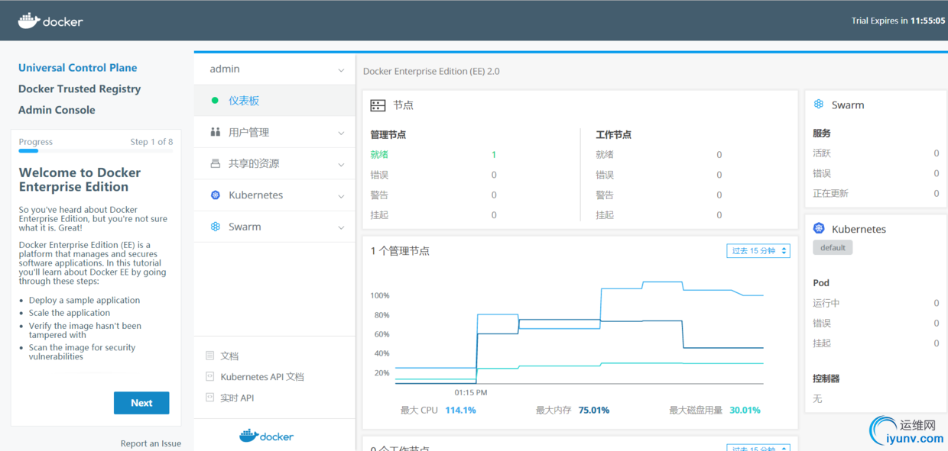Click the 共享的资源 icon in sidebar
948x451 pixels.
pyautogui.click(x=215, y=163)
